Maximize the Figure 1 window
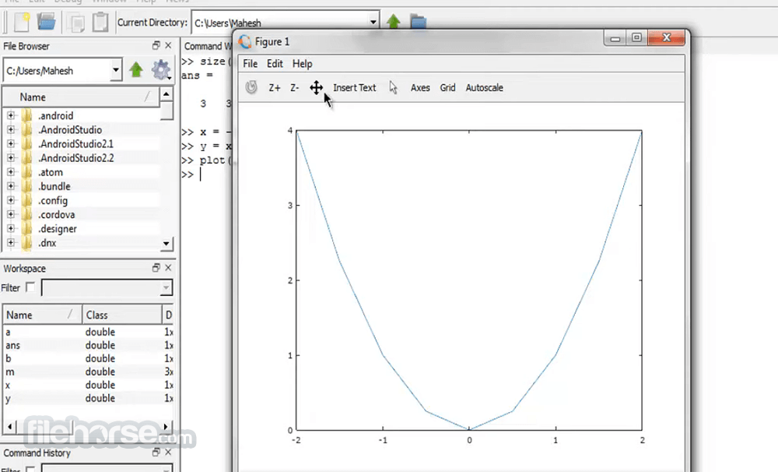The image size is (778, 472). 636,37
